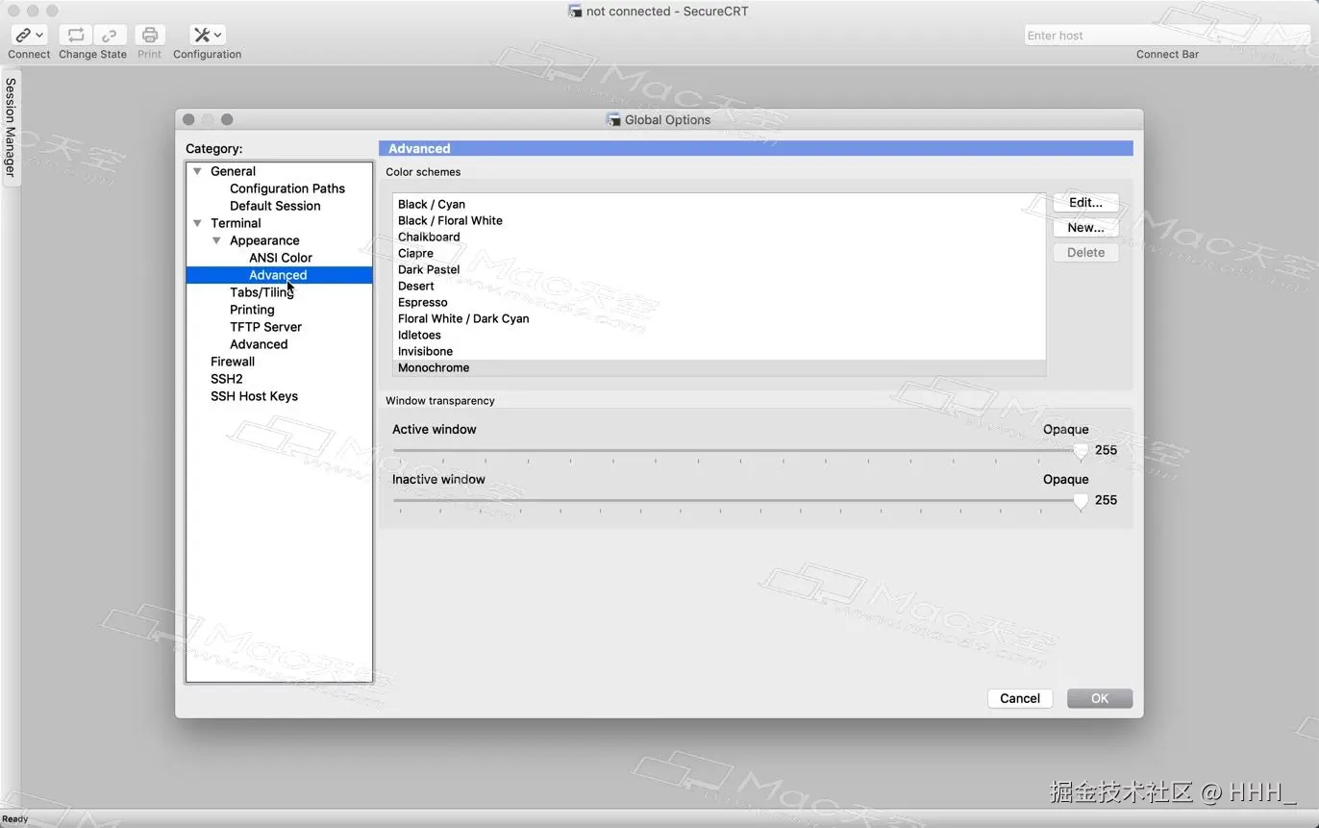Select Configuration Paths category
The width and height of the screenshot is (1319, 828).
pyautogui.click(x=286, y=188)
